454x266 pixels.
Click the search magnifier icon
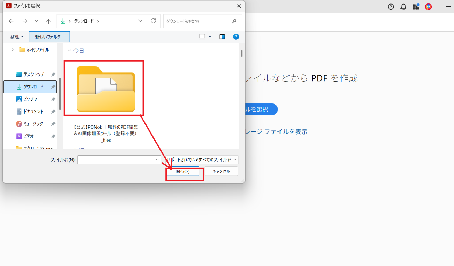pyautogui.click(x=234, y=21)
